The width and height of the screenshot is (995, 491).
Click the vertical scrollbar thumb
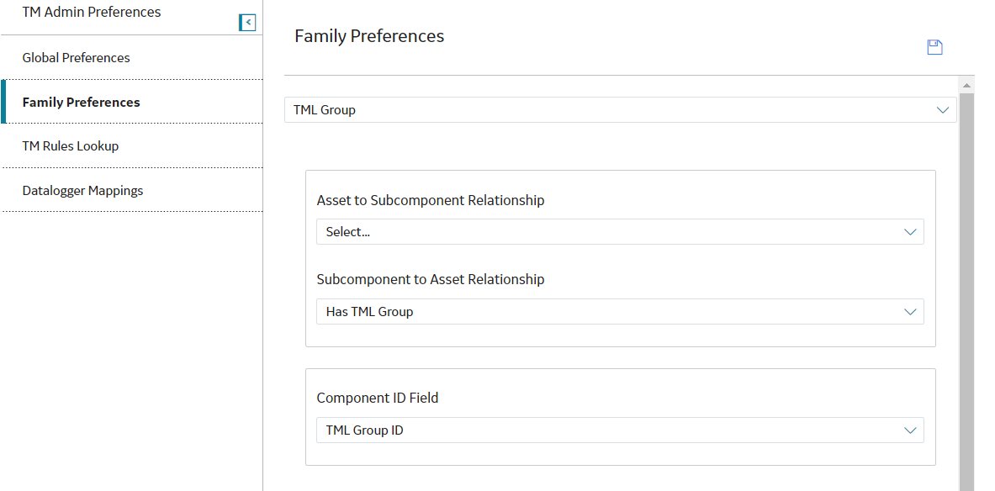pyautogui.click(x=966, y=292)
